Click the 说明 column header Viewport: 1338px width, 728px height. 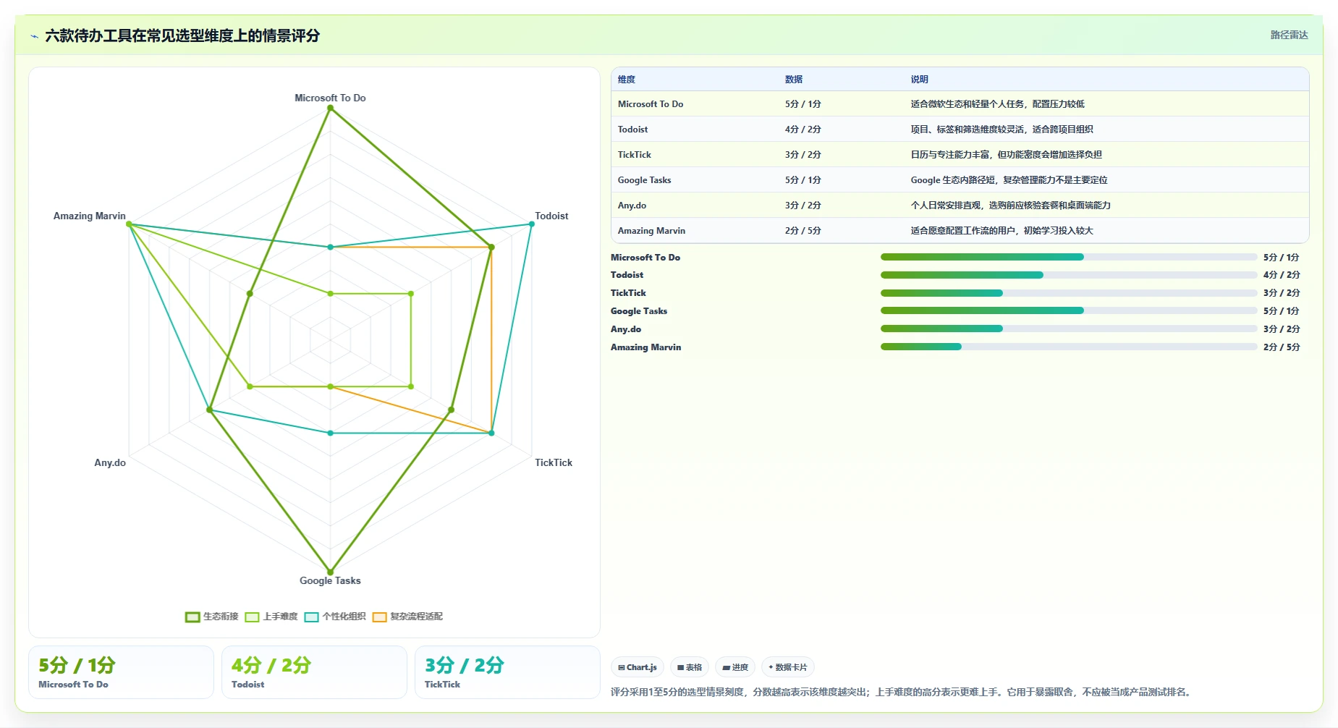coord(919,80)
